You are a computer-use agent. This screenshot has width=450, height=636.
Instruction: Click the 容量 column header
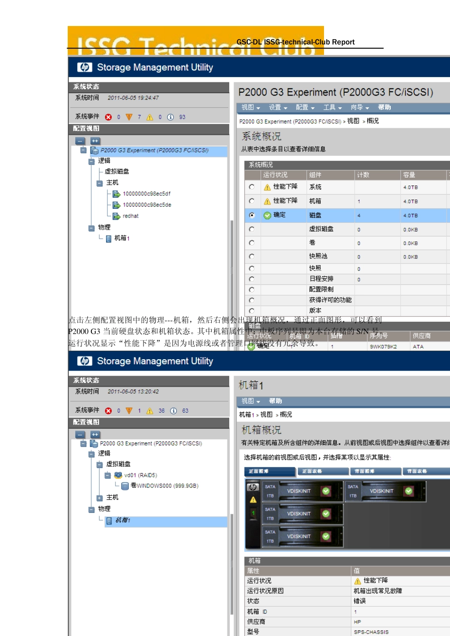point(423,175)
